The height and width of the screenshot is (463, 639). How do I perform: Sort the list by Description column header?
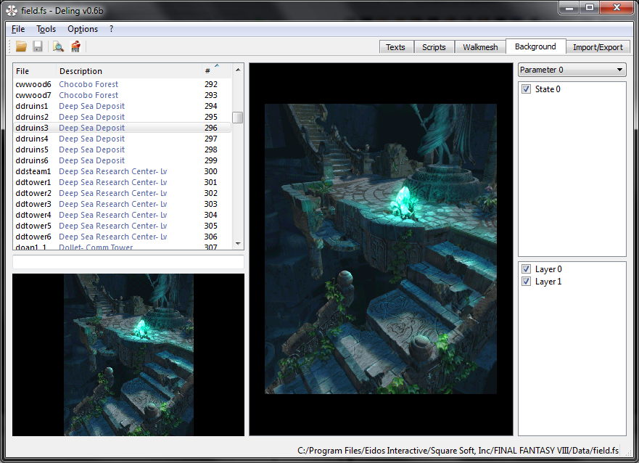[129, 71]
